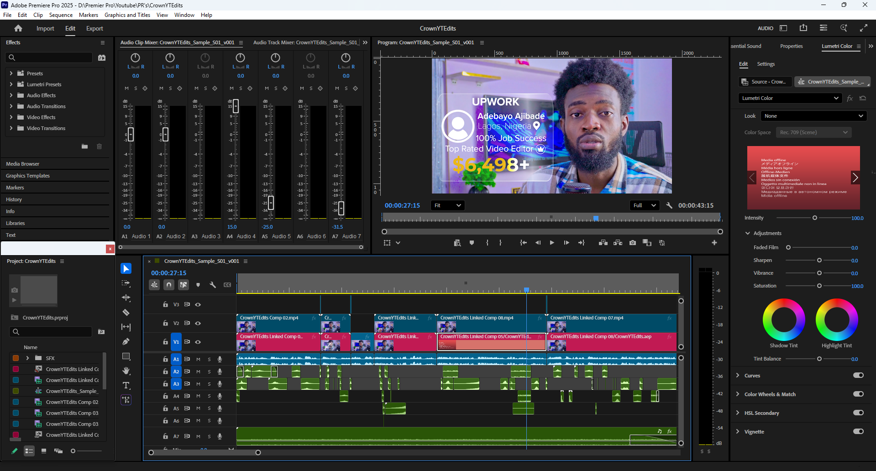Open Timeline display settings wrench
876x471 pixels.
click(x=213, y=285)
